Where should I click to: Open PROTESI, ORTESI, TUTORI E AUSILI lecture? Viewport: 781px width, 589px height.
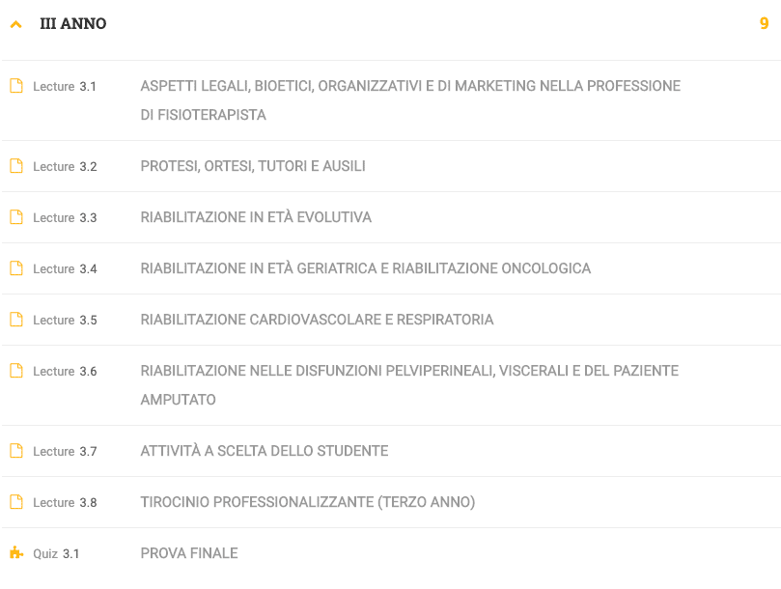pyautogui.click(x=253, y=166)
